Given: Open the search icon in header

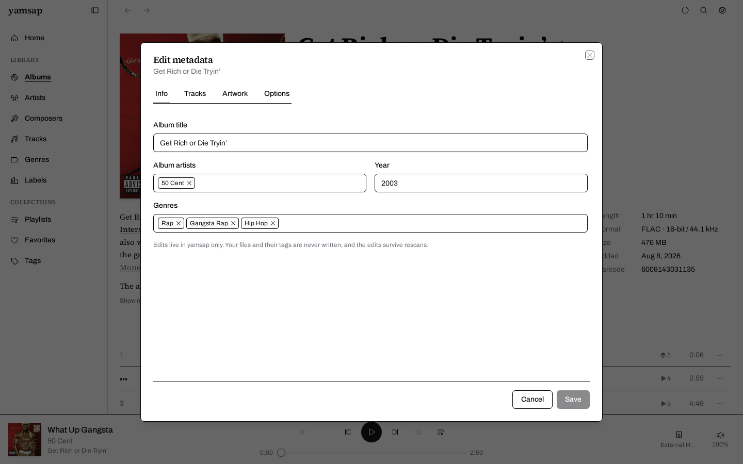Looking at the screenshot, I should pyautogui.click(x=704, y=10).
